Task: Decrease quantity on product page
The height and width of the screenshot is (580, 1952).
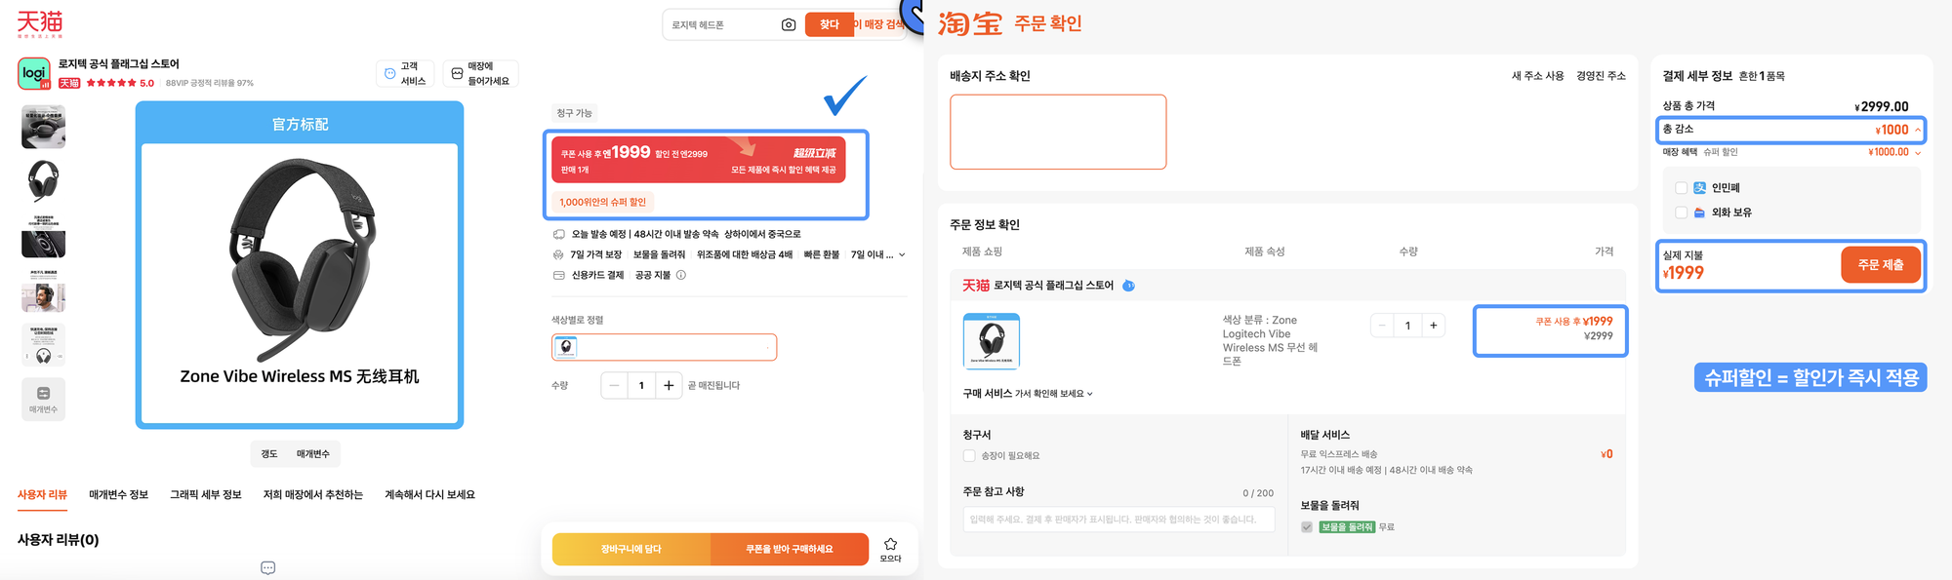Action: pyautogui.click(x=614, y=385)
